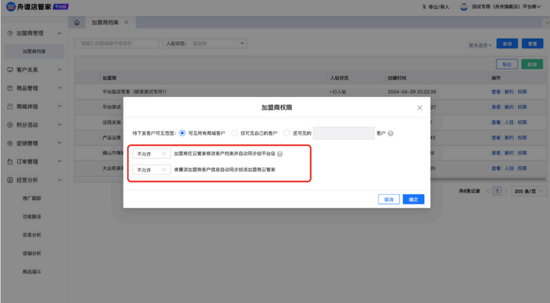Click the 订单管理 sidebar icon
550x303 pixels.
pos(10,161)
